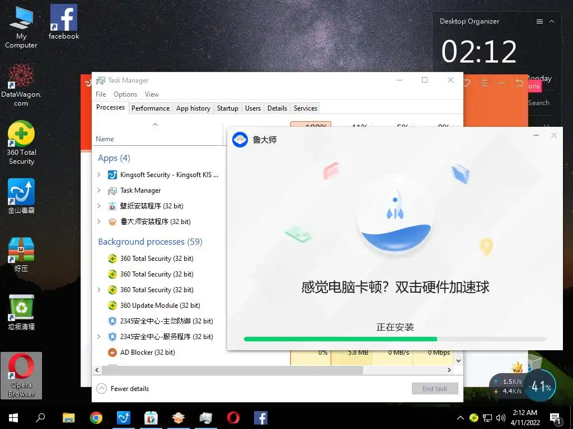Expand 鲁大师安装程序 process row
Screen dimensions: 573x429
pyautogui.click(x=98, y=221)
